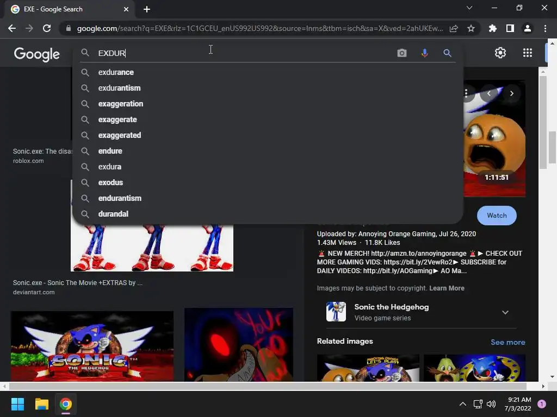Choose the 'exaggeration' suggestion
The height and width of the screenshot is (417, 557).
[268, 104]
